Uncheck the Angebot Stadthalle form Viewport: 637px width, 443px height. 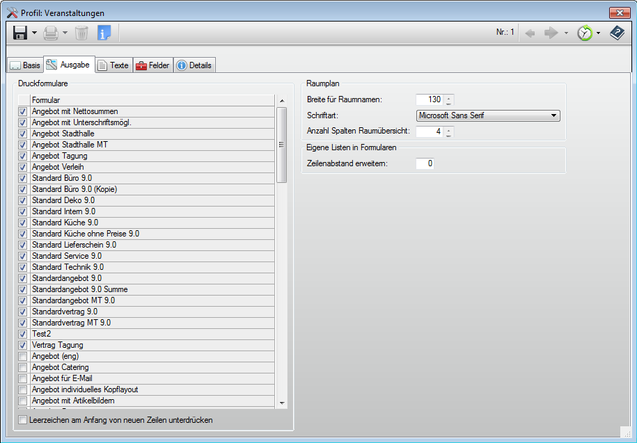click(23, 134)
